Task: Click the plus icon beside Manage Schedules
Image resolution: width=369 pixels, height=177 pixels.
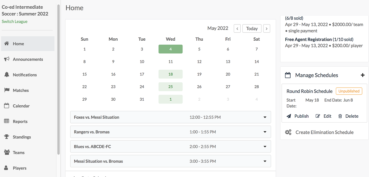Action: (x=363, y=75)
